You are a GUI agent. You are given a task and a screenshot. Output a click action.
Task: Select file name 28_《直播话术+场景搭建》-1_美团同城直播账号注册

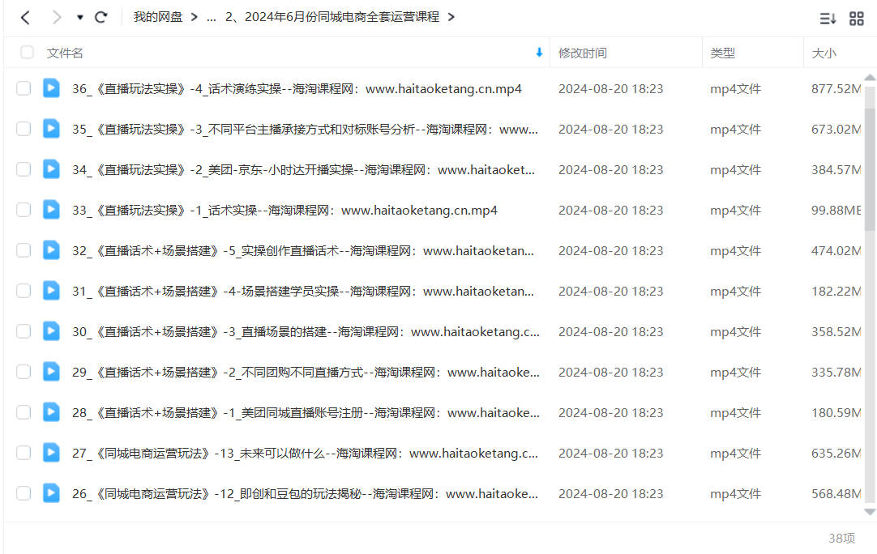306,413
